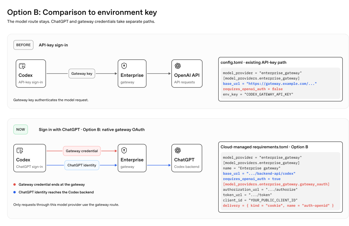The width and height of the screenshot is (349, 226).
Task: Click the "Enterprise" label in the NOW panel
Action: 132,160
